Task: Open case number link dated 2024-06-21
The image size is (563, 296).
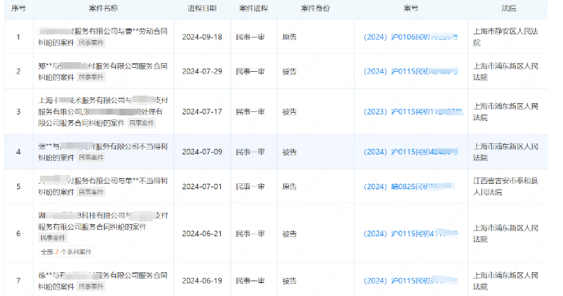Action: point(411,234)
